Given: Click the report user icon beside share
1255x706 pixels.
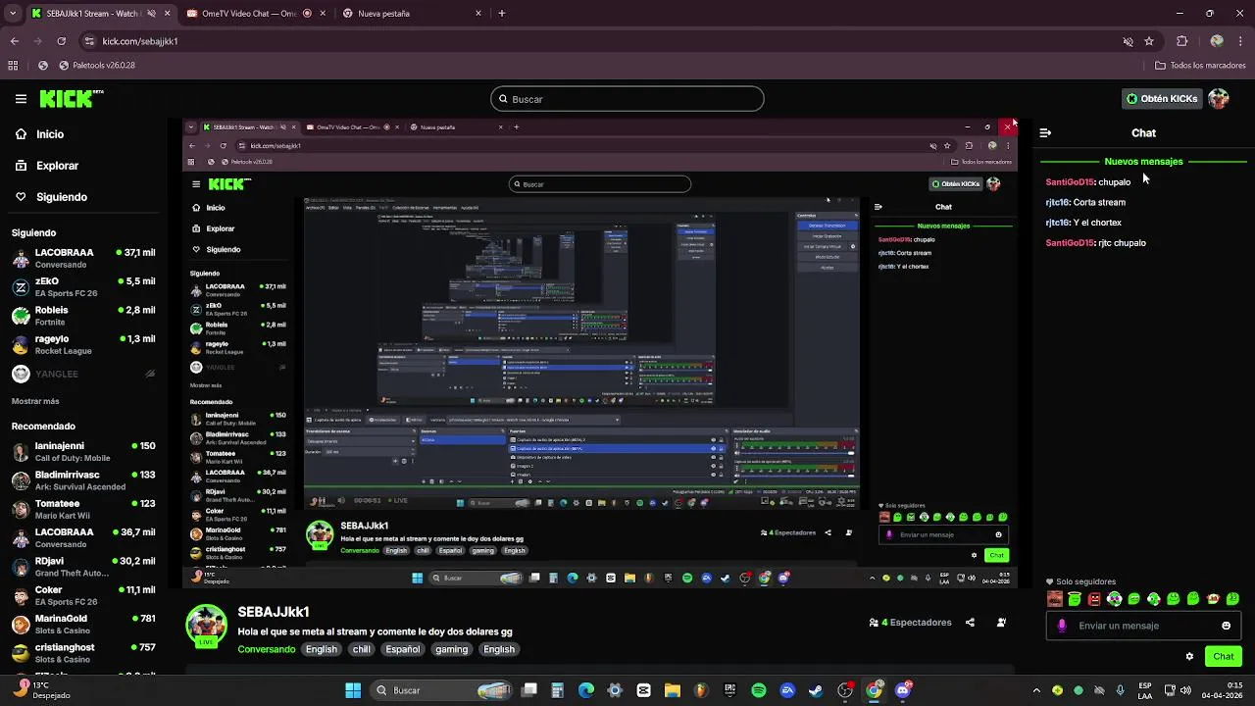Looking at the screenshot, I should point(1001,623).
